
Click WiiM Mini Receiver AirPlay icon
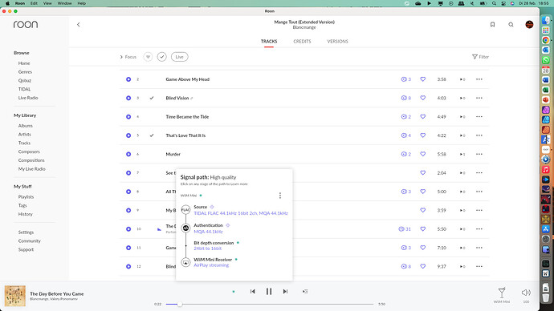185,262
